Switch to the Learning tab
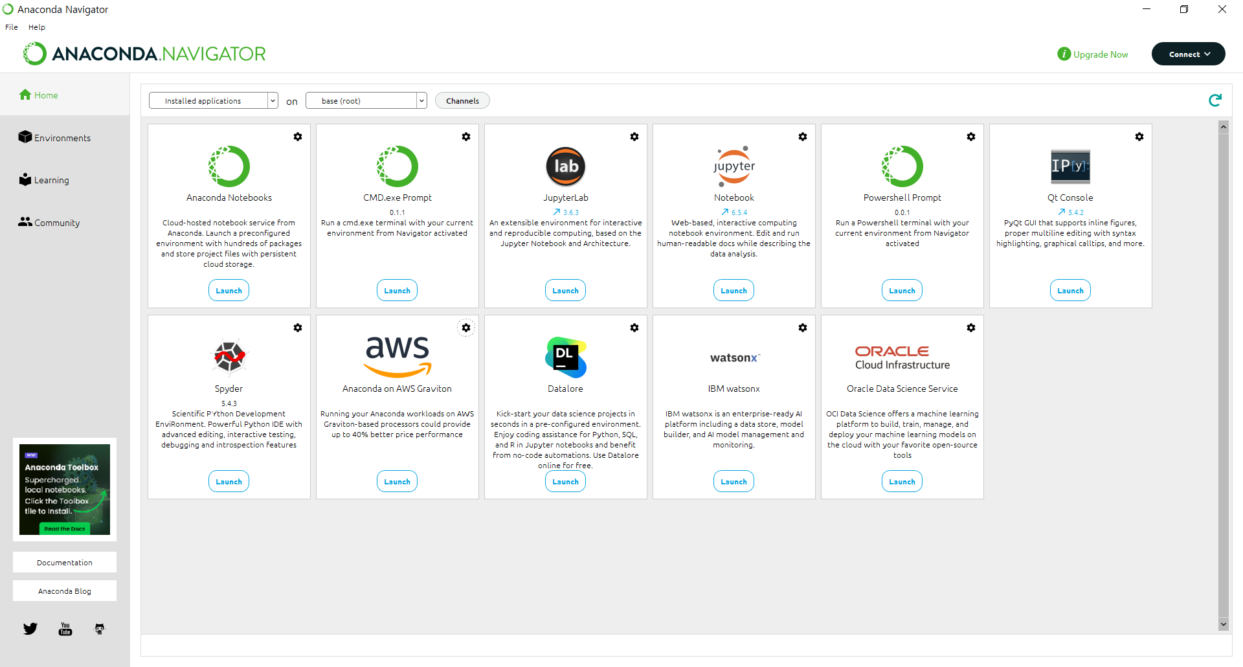The width and height of the screenshot is (1243, 667). coord(65,180)
